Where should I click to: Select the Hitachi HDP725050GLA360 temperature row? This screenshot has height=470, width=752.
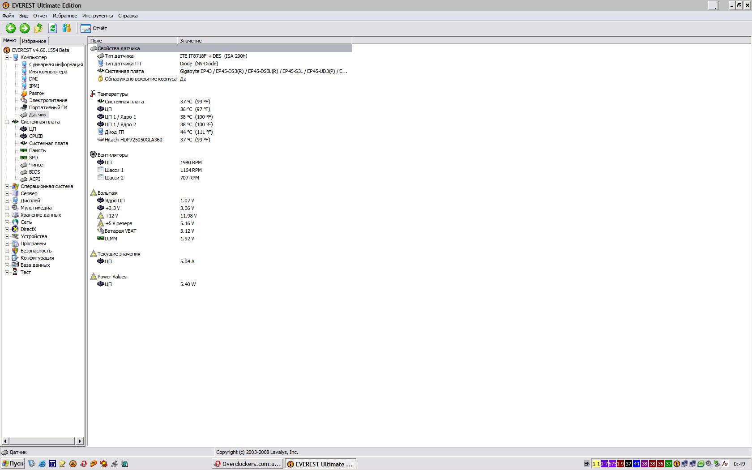pyautogui.click(x=220, y=140)
